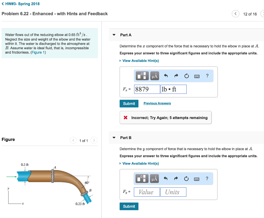Go back to HW#3- Spring 2018
This screenshot has height=218, width=264.
[21, 4]
